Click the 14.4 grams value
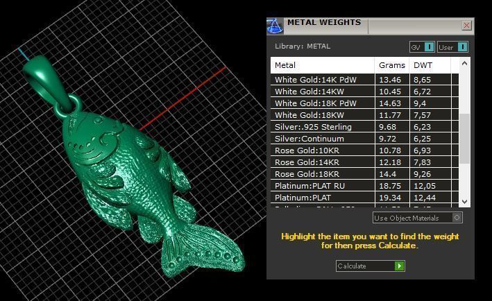 [387, 174]
